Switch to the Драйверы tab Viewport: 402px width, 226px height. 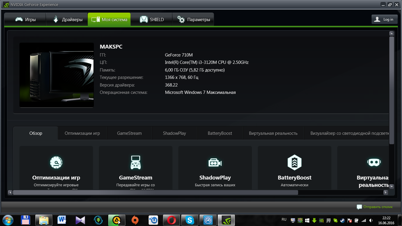pos(67,20)
